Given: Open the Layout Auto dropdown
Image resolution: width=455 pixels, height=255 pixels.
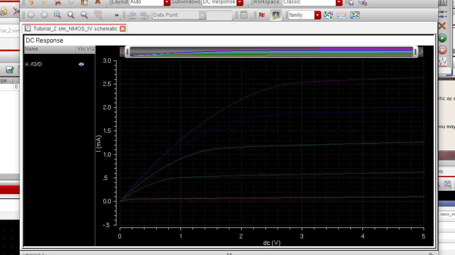Looking at the screenshot, I should 166,2.
